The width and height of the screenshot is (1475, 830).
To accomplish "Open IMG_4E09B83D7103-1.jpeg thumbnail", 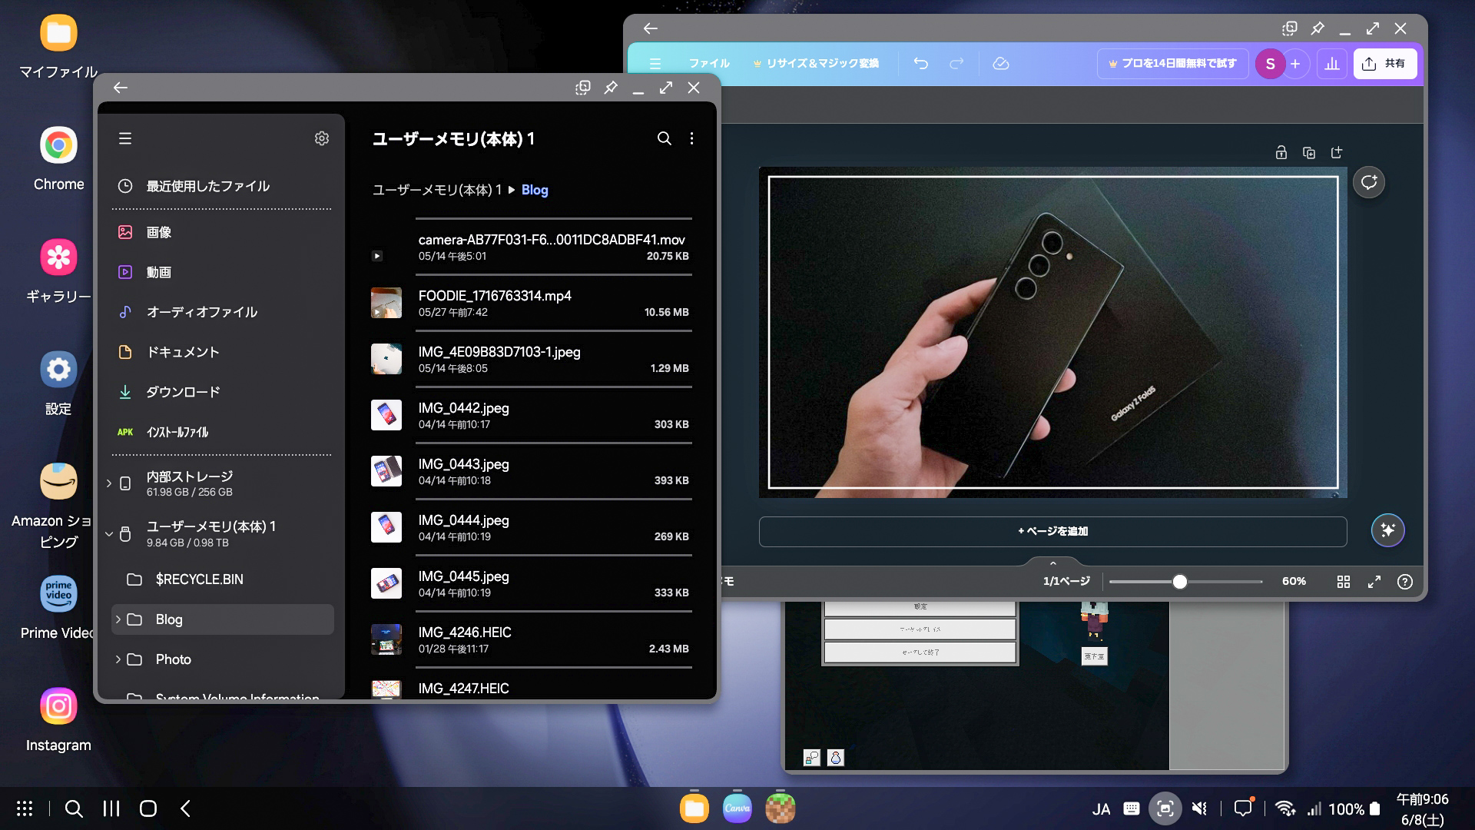I will [x=386, y=360].
